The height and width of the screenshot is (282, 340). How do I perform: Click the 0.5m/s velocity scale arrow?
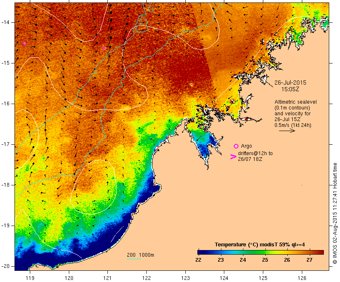[x=287, y=131]
